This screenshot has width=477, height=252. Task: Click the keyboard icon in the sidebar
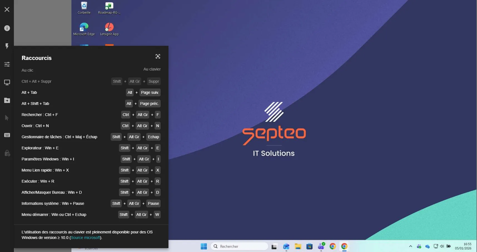(7, 135)
